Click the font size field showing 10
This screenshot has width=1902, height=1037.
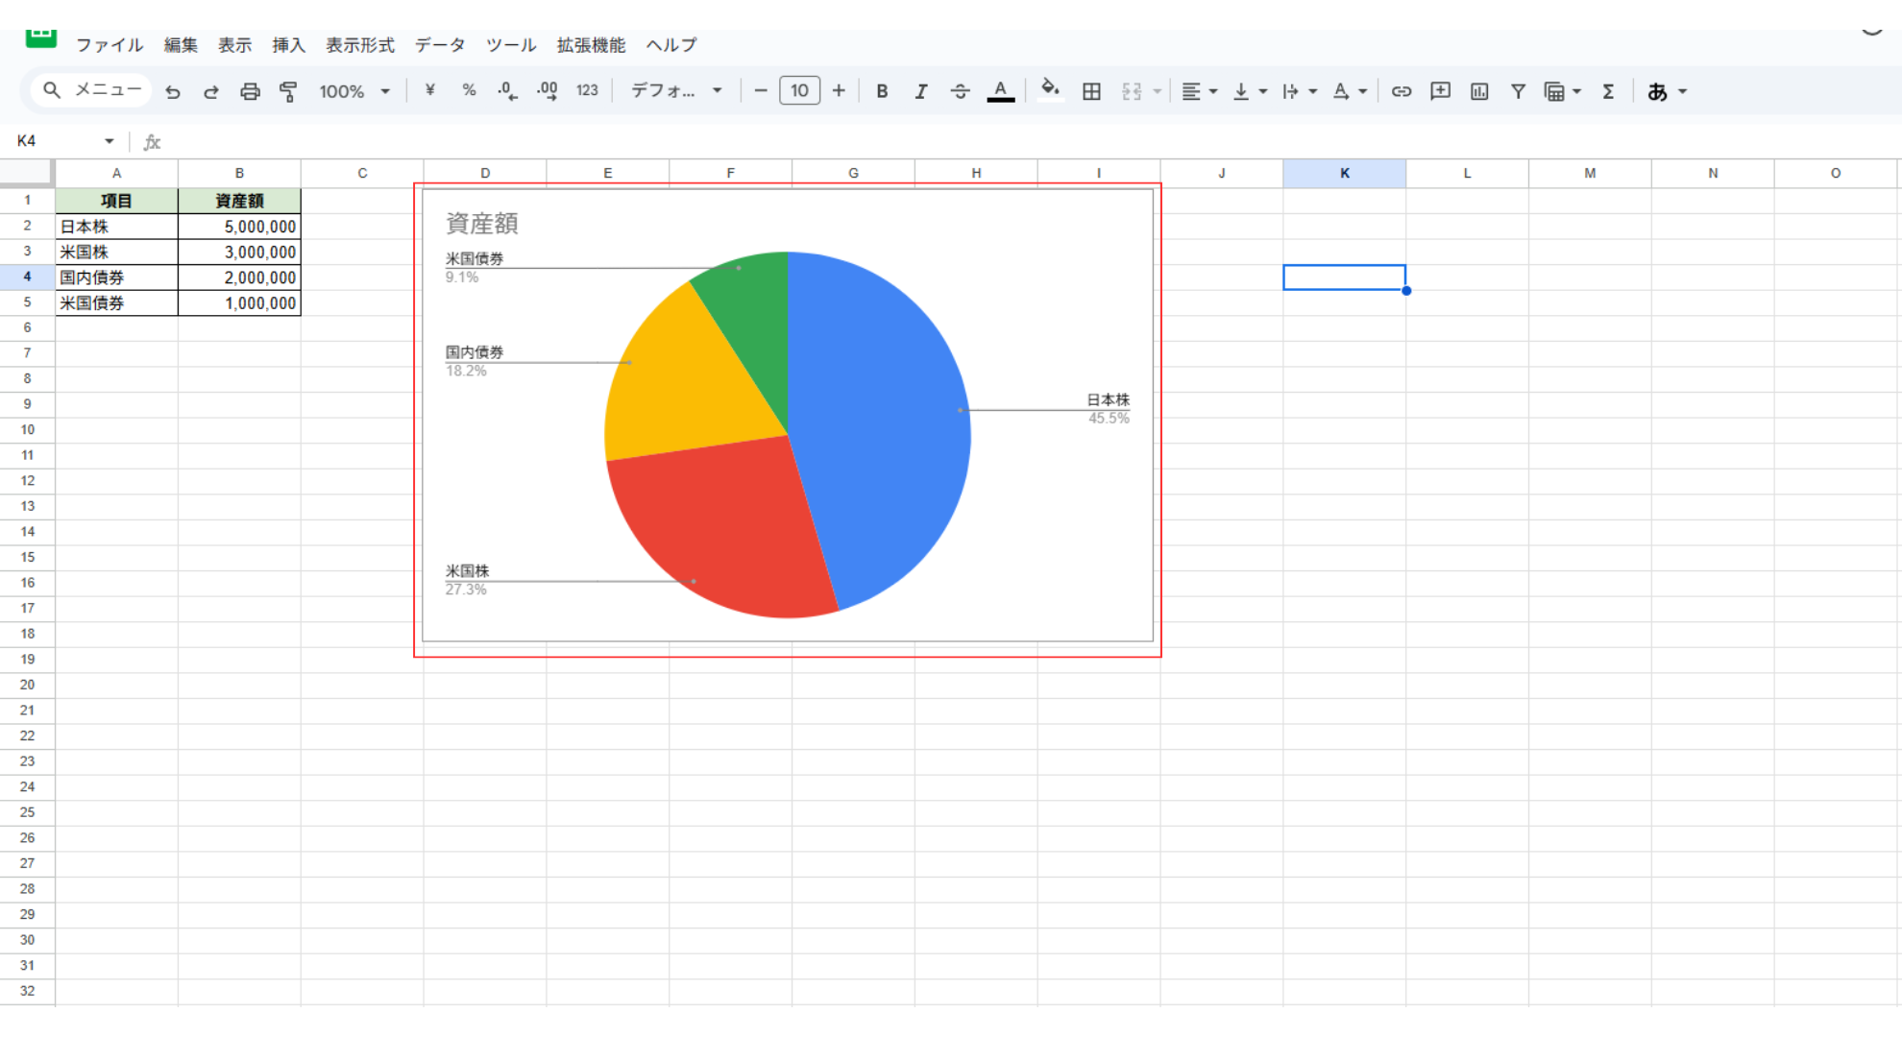click(x=799, y=91)
